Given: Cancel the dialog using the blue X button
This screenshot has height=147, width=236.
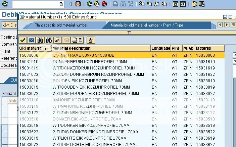Looking at the screenshot, I should pyautogui.click(x=31, y=40).
